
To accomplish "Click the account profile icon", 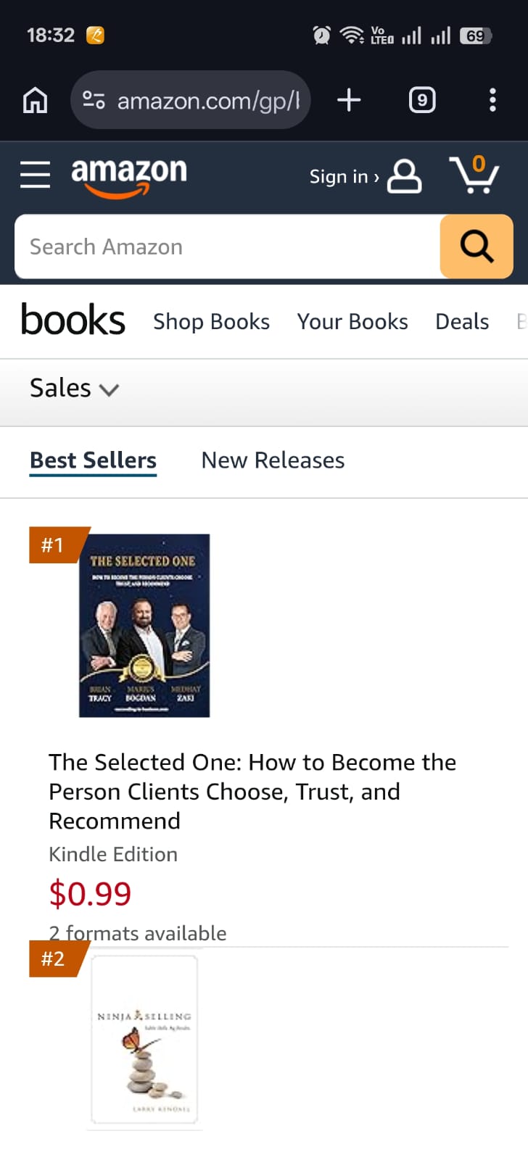I will click(404, 176).
